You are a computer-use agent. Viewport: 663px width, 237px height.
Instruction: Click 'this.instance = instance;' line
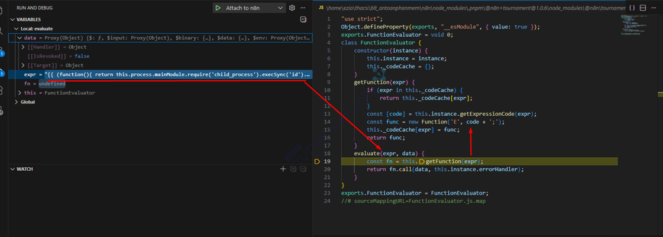click(x=407, y=59)
